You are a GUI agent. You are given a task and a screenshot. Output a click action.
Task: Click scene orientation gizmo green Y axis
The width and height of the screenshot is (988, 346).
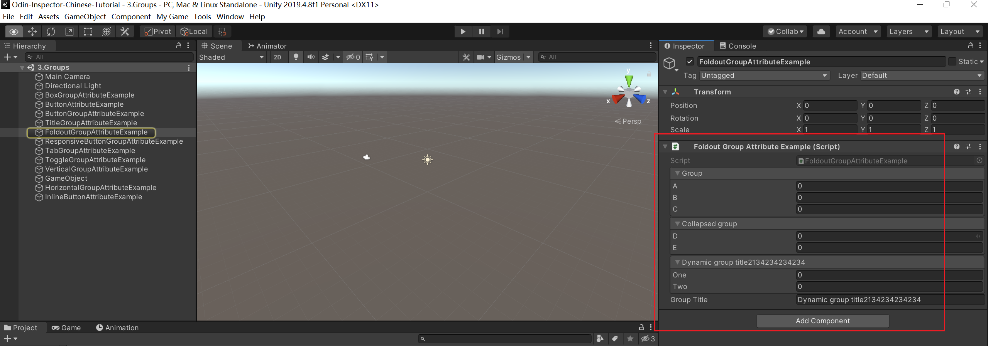pyautogui.click(x=629, y=81)
